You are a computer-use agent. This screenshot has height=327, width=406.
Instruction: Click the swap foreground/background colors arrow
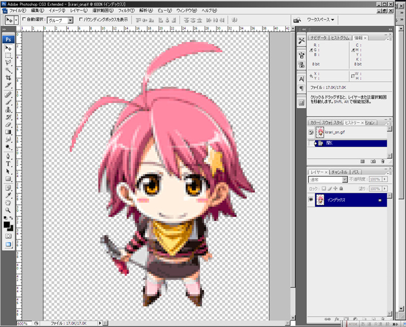pos(11,218)
